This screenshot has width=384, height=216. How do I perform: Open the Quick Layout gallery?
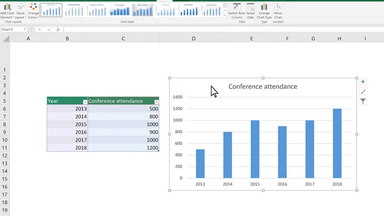pyautogui.click(x=21, y=11)
